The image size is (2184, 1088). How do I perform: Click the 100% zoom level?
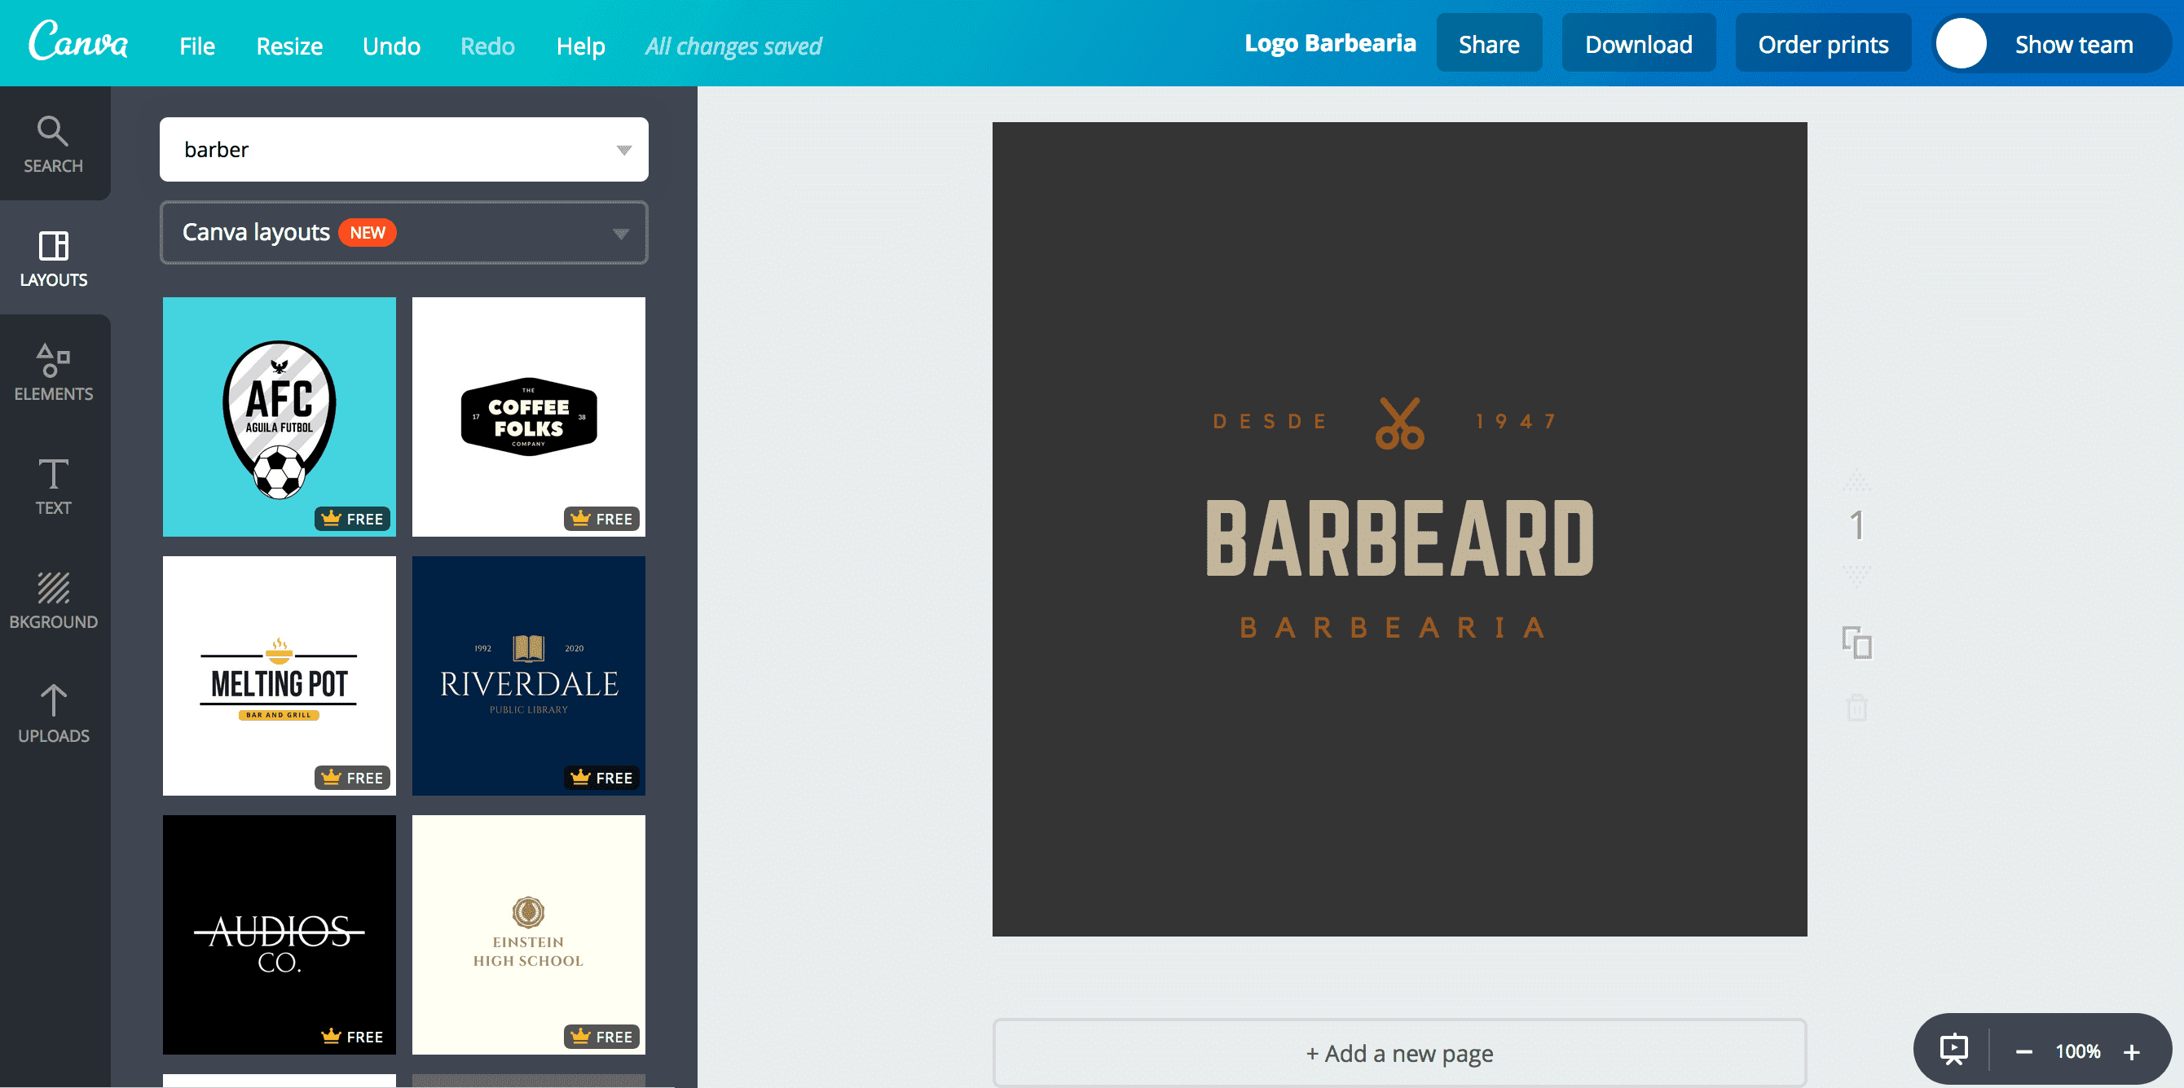coord(2078,1051)
